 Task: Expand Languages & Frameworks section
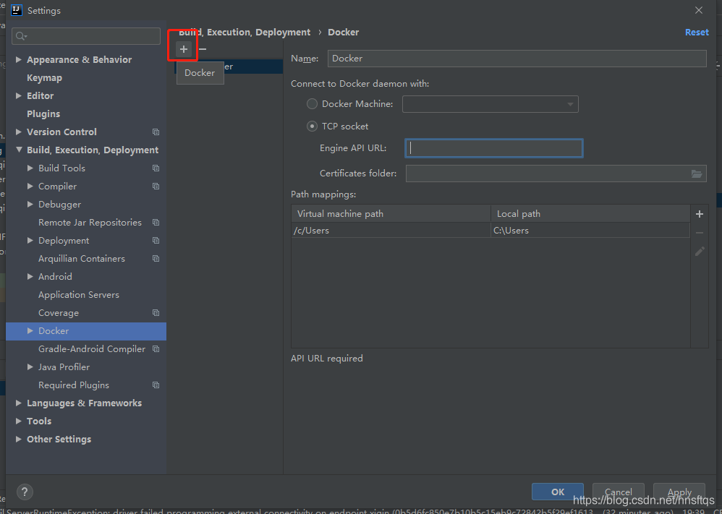click(18, 403)
